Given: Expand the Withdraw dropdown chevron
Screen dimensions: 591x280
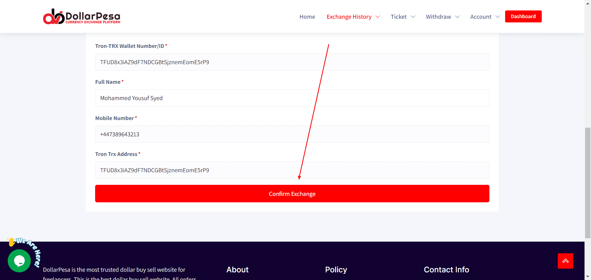Looking at the screenshot, I should (457, 17).
